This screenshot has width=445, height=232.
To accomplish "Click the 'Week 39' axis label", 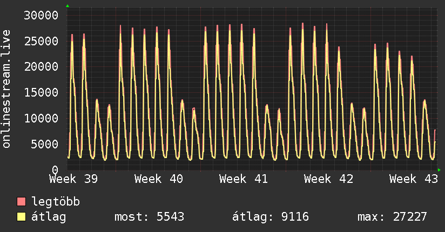I will (x=73, y=179).
